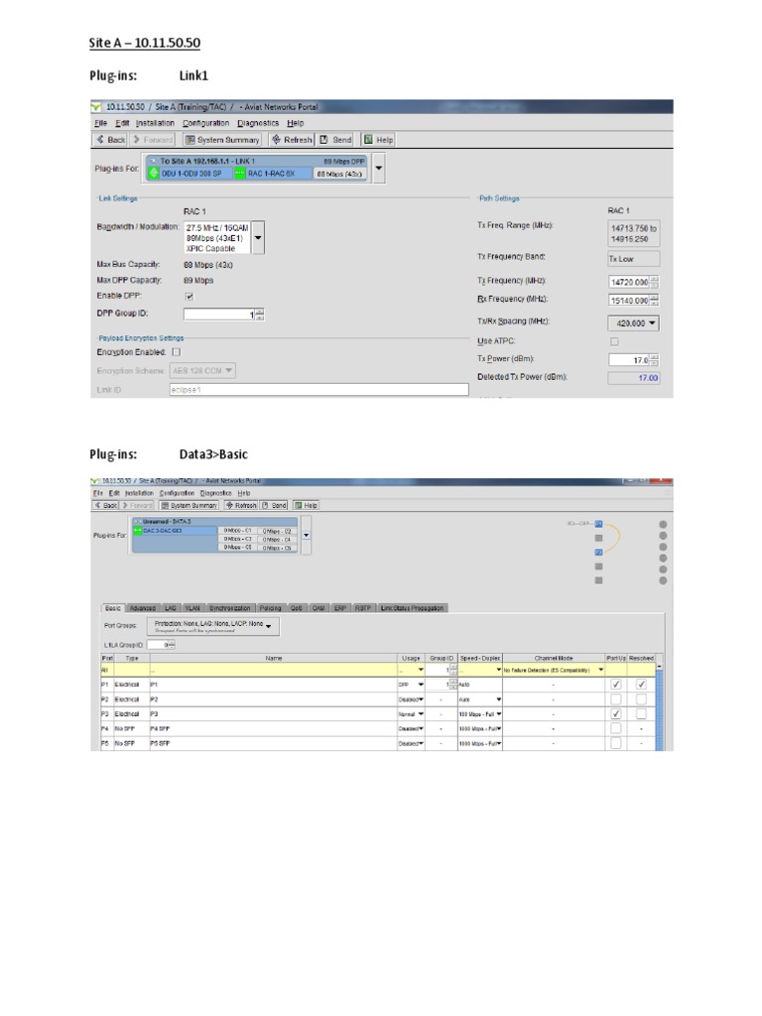Viewport: 762px width, 1016px height.
Task: Click the port table vertical scrollbar
Action: point(660,706)
